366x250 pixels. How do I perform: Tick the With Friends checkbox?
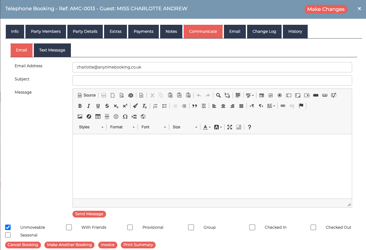point(69,227)
